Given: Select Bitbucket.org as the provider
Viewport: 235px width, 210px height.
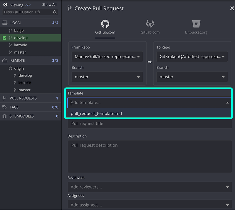Looking at the screenshot, I should tap(196, 26).
